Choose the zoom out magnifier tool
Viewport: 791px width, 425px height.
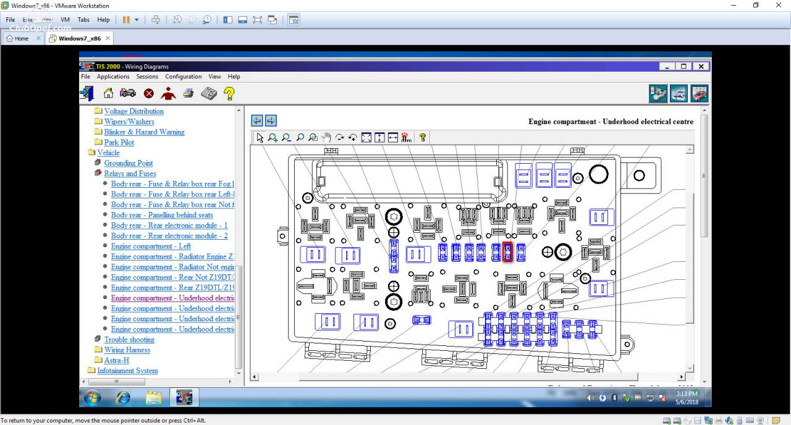pyautogui.click(x=286, y=138)
